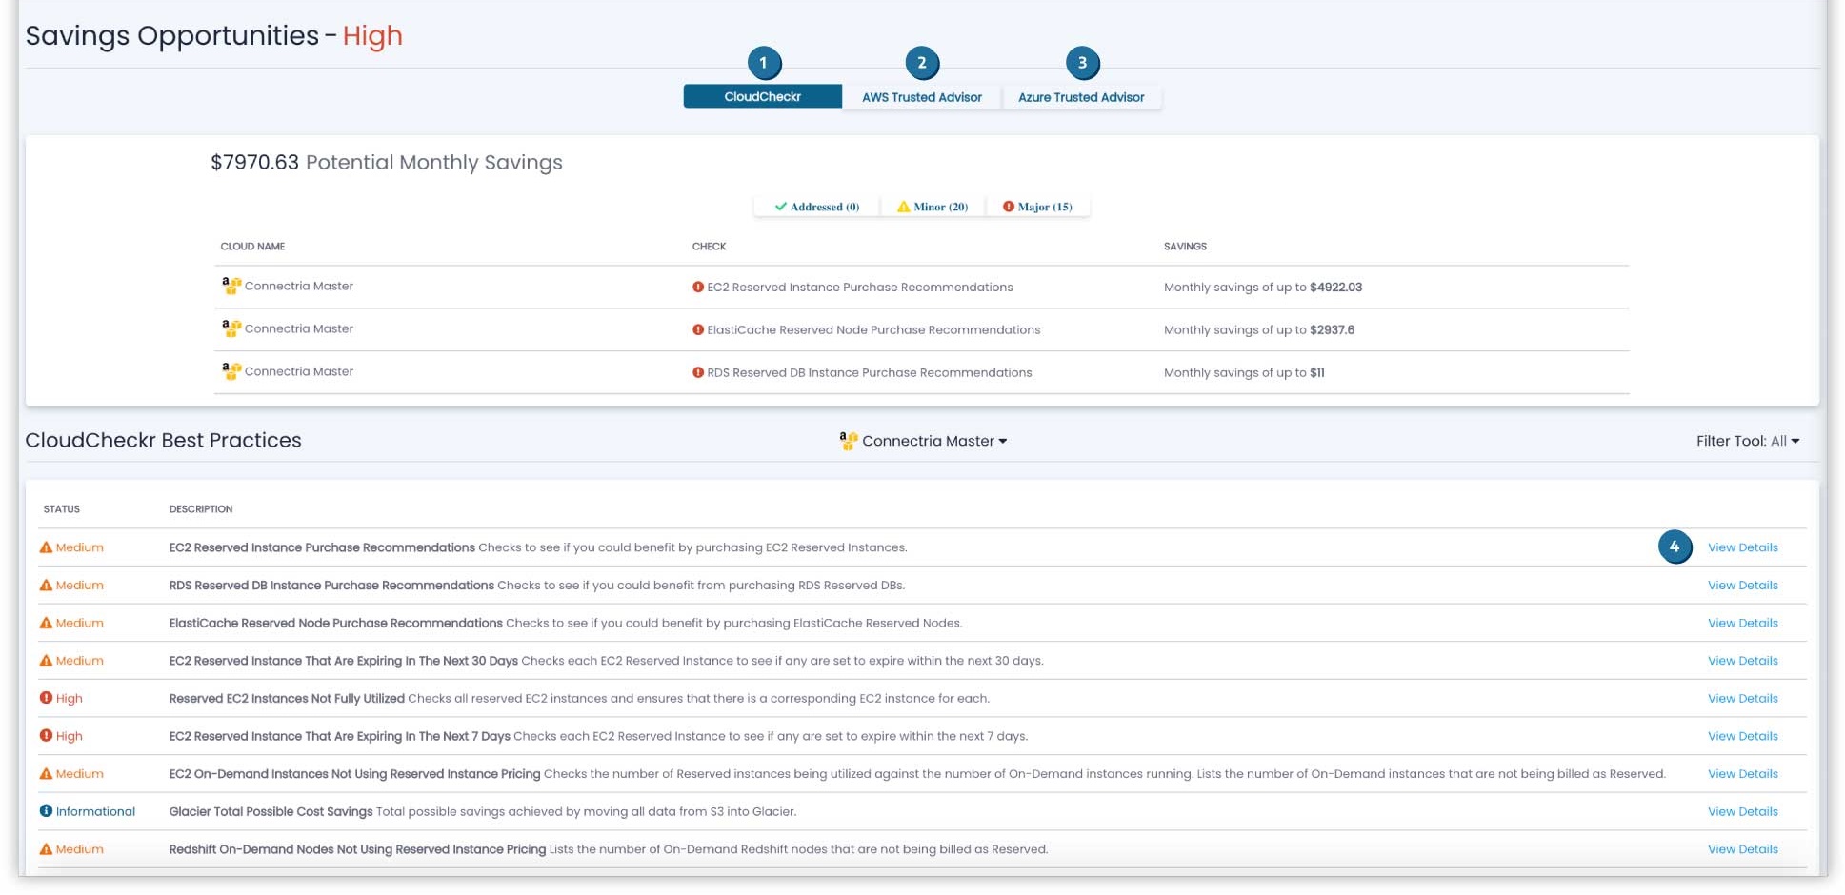Click the Medium warning icon for RDS Reserved DB Instance Purchase
Viewport: 1845px width, 895px height.
46,586
